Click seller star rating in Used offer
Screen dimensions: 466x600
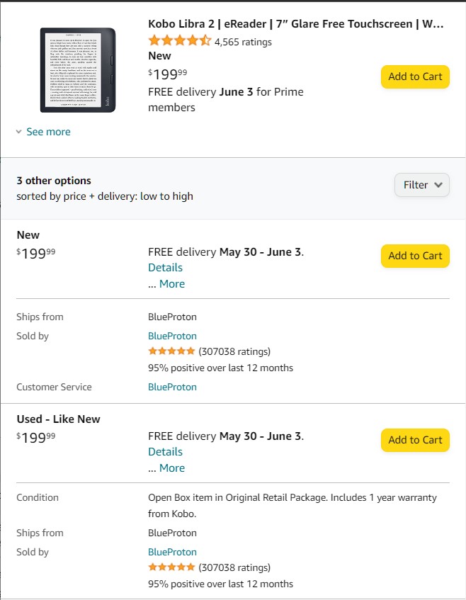pos(171,567)
